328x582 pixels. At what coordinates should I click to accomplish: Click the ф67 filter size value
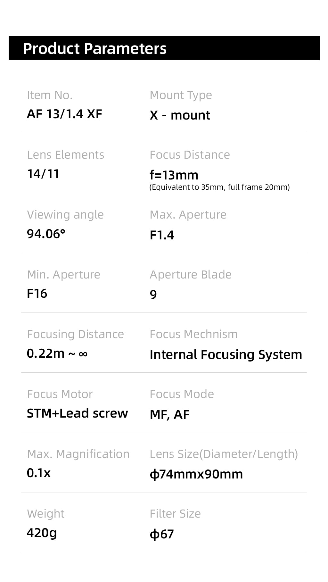(162, 534)
